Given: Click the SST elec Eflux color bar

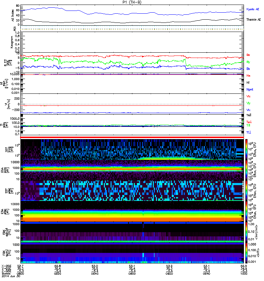Looking at the screenshot, I should pyautogui.click(x=246, y=191).
